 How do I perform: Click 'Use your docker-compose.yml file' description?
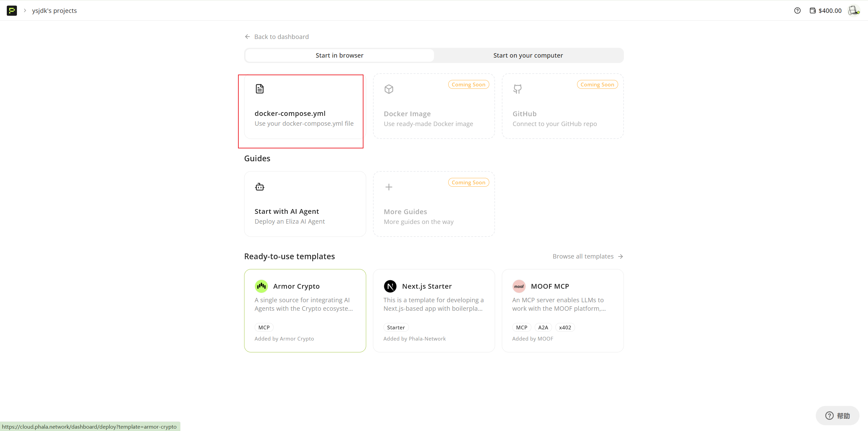pos(304,123)
